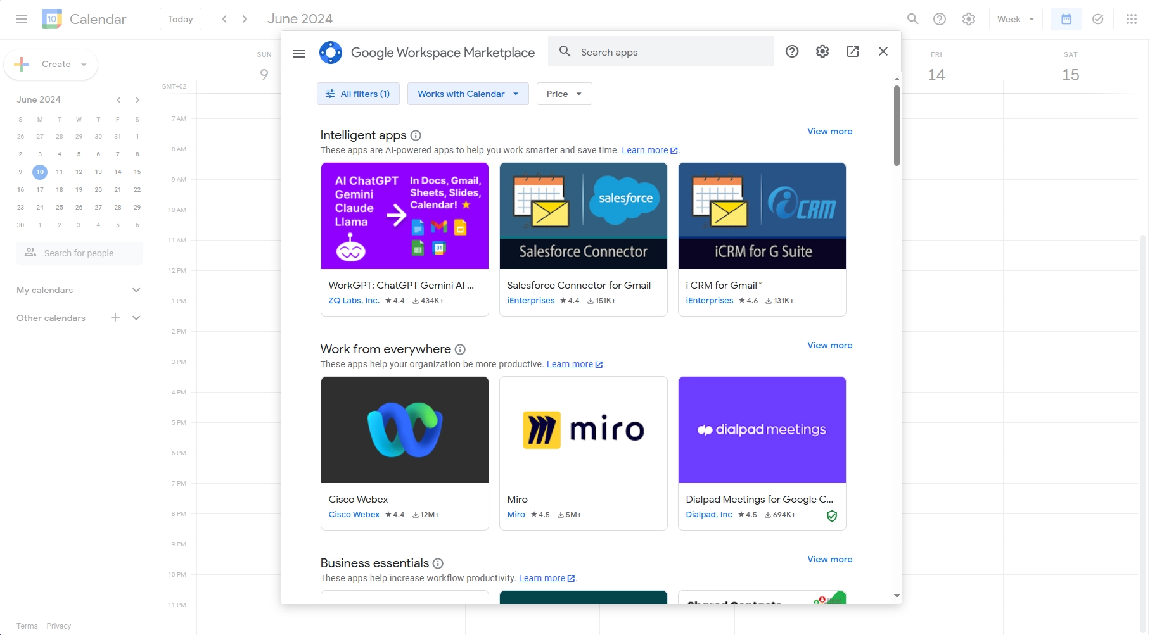Open Works with Calendar filter dropdown

click(x=468, y=94)
